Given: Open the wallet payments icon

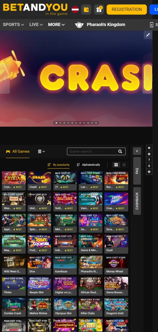Looking at the screenshot, I should click(86, 10).
